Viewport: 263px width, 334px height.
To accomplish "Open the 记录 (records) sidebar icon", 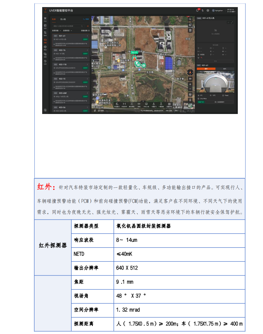I will 45,62.
